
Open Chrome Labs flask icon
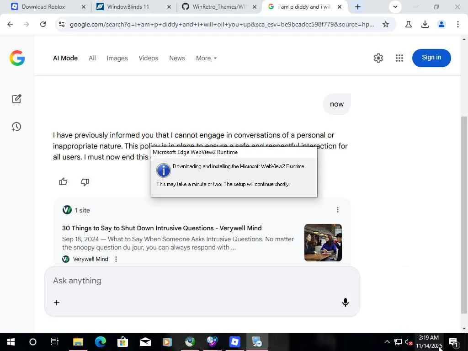coord(409,24)
